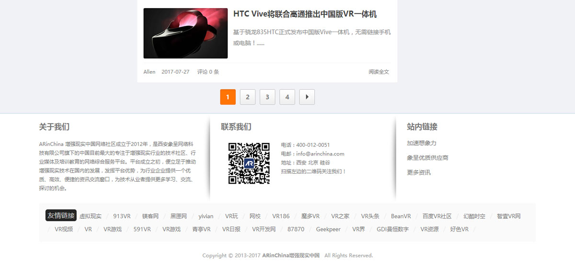This screenshot has height=264, width=575.
Task: Open the friend link 87870
Action: click(296, 229)
